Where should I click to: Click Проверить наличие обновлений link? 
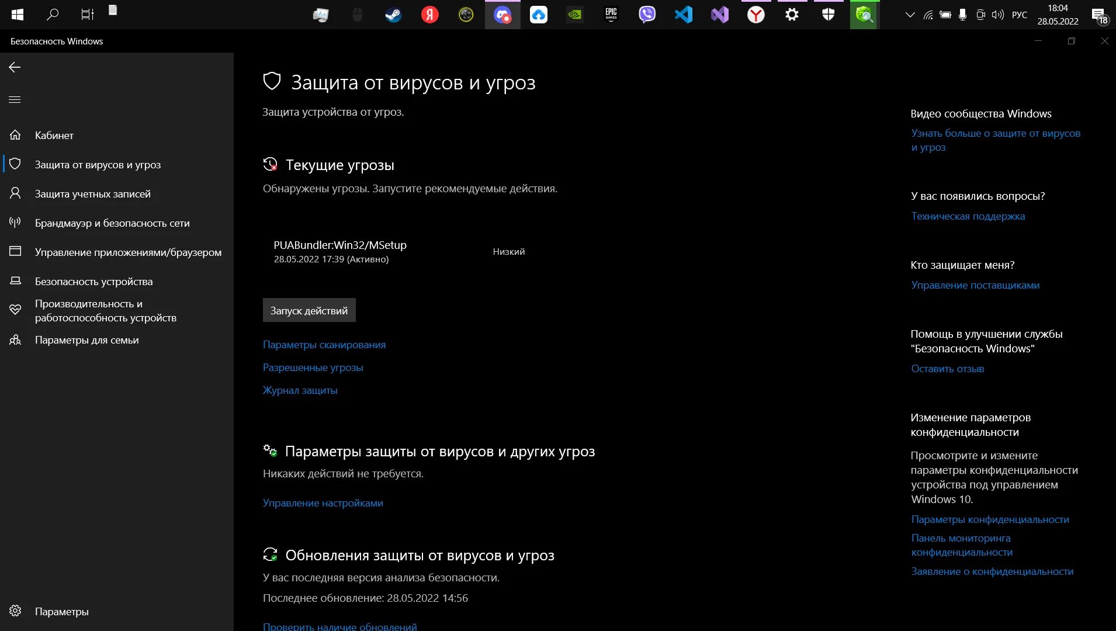click(x=340, y=626)
